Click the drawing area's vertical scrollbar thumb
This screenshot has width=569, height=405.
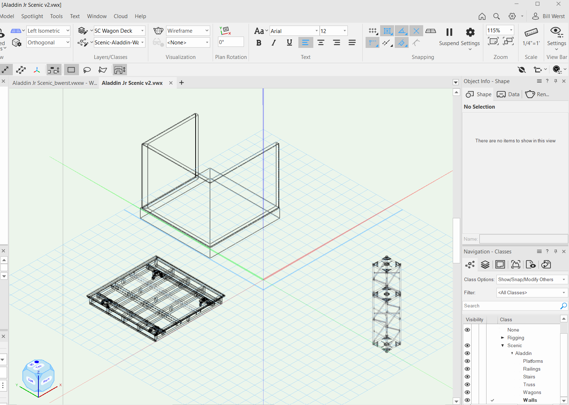point(456,240)
